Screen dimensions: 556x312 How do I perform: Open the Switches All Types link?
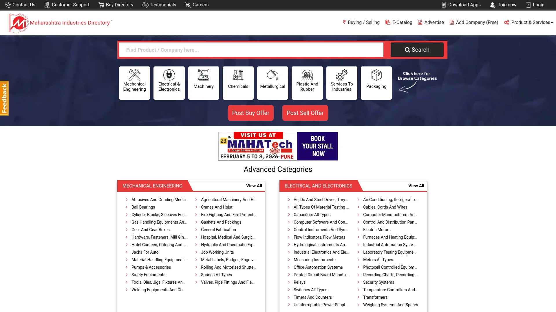point(310,290)
